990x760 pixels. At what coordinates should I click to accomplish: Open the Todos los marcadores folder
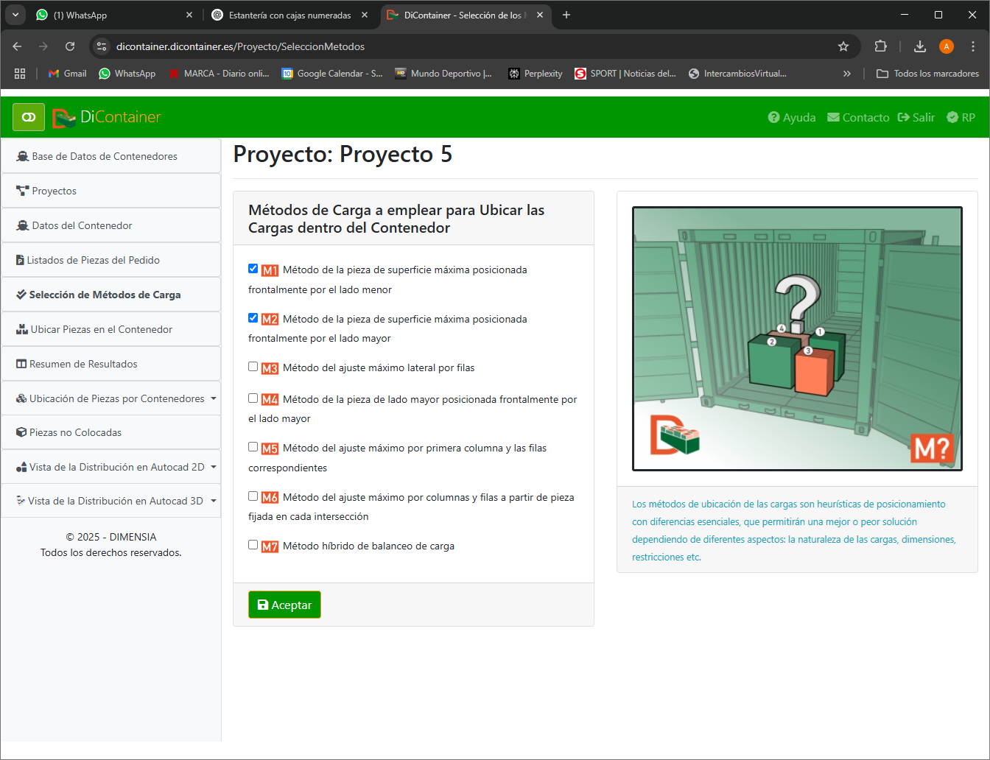tap(927, 74)
